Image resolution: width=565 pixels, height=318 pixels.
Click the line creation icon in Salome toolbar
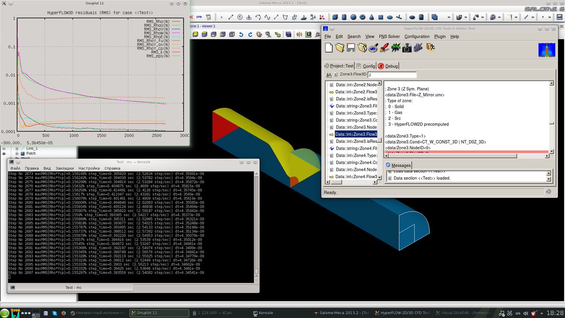[x=231, y=17]
